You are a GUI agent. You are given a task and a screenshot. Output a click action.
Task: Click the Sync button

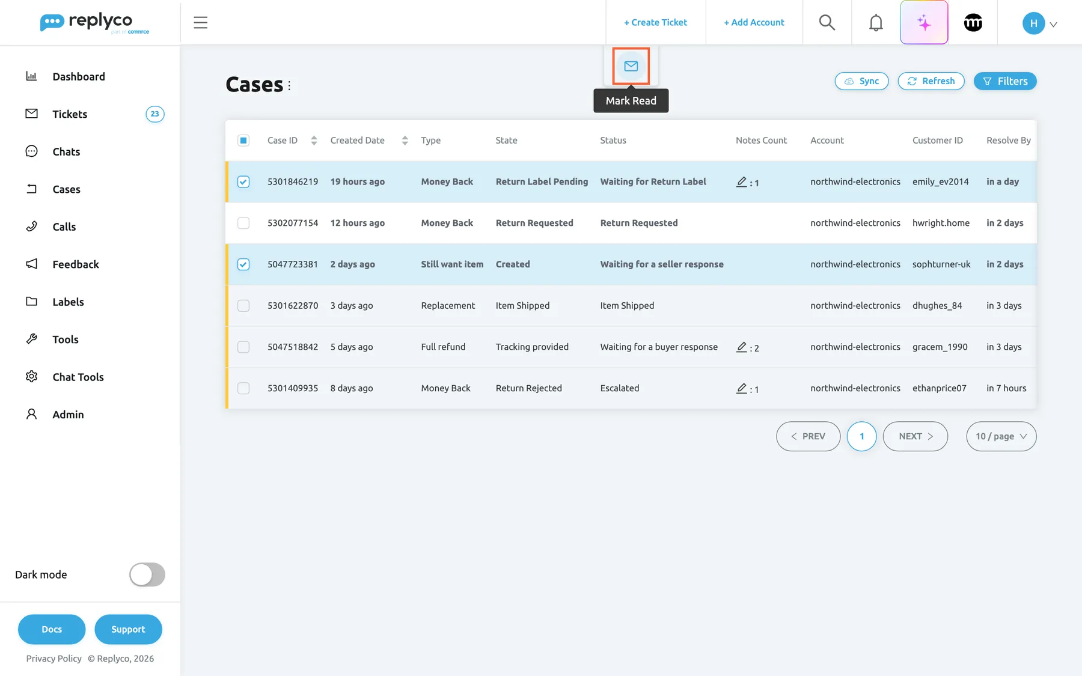click(861, 81)
